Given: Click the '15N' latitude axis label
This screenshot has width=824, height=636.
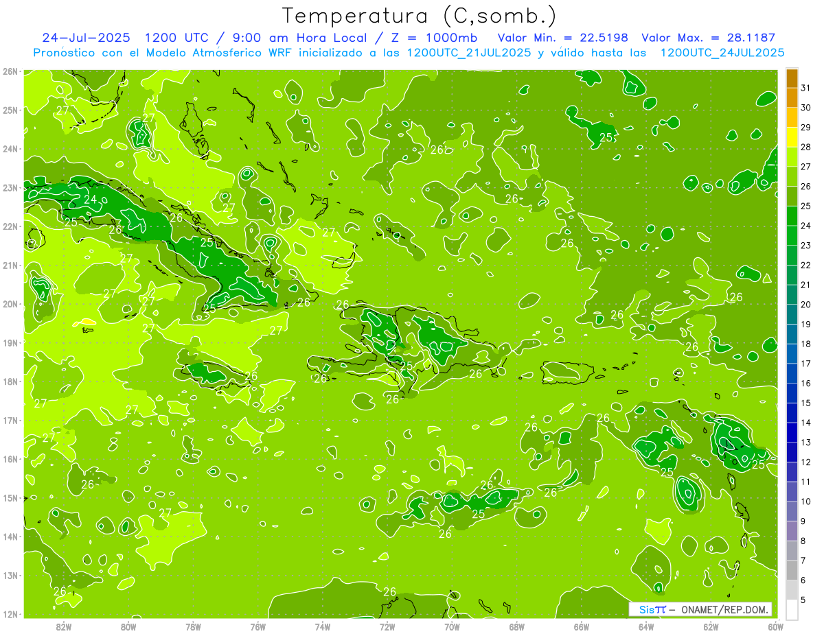Looking at the screenshot, I should 10,497.
